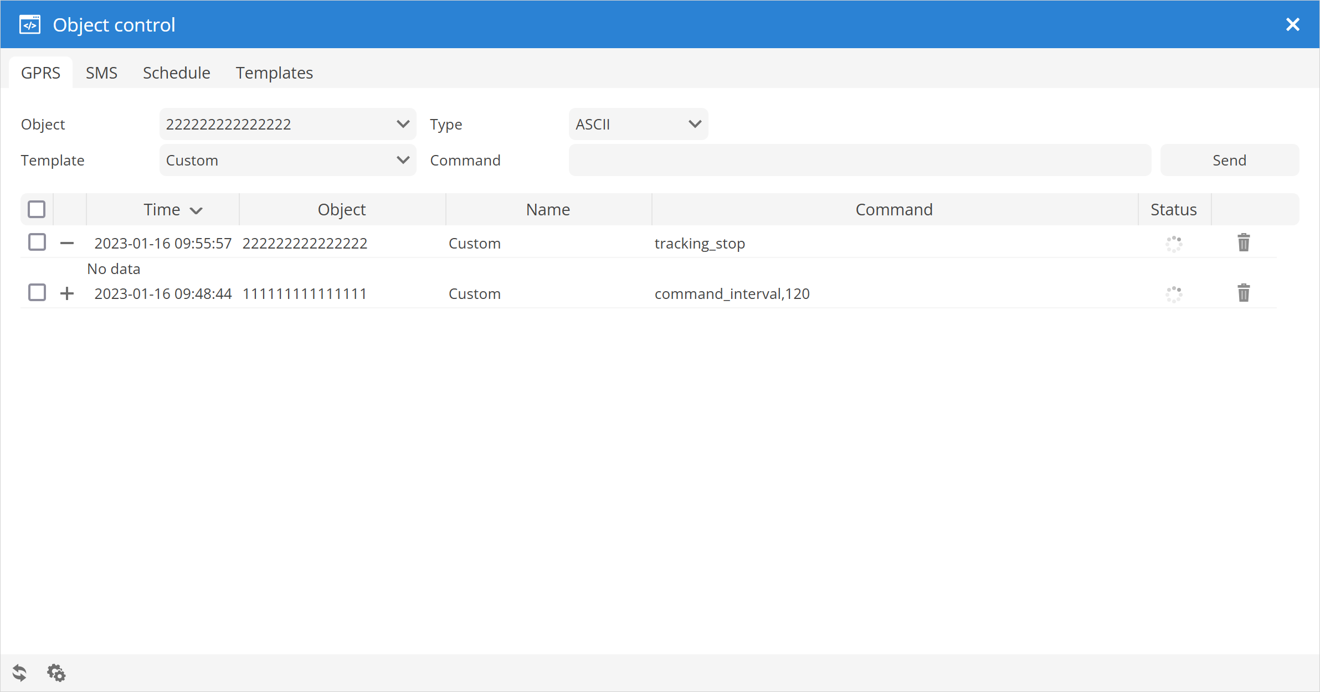Open the Type dropdown set to ASCII
This screenshot has height=692, width=1320.
pyautogui.click(x=638, y=124)
